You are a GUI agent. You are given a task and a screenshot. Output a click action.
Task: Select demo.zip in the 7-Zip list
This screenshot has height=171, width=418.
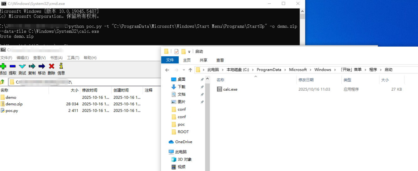14,104
